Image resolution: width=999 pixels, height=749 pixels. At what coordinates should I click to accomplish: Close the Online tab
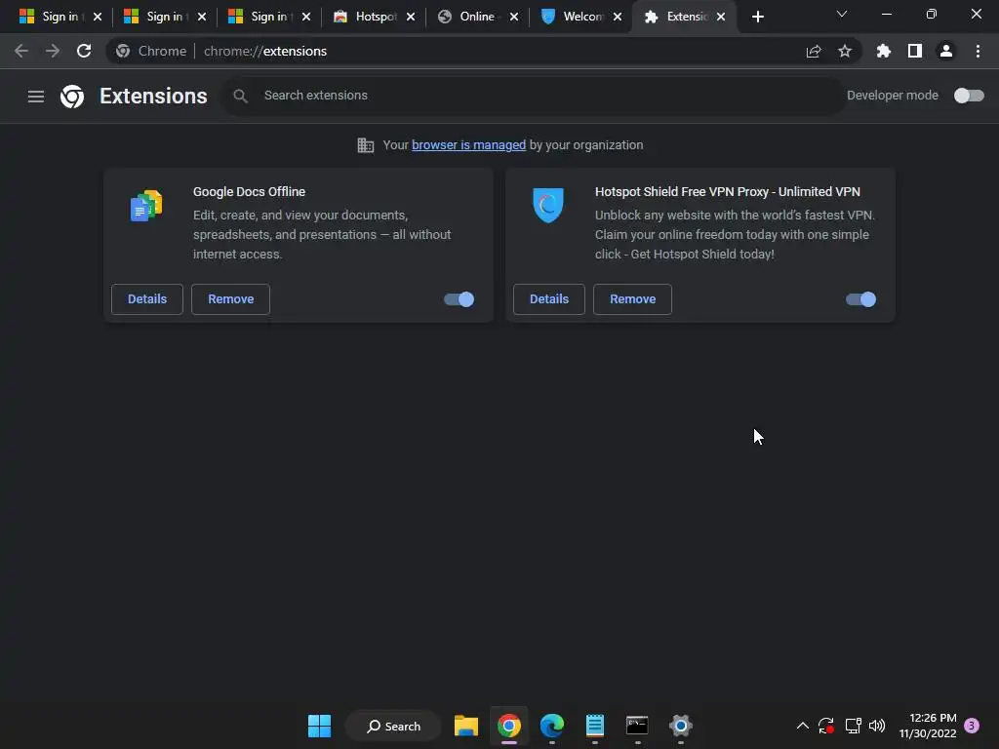(x=514, y=17)
